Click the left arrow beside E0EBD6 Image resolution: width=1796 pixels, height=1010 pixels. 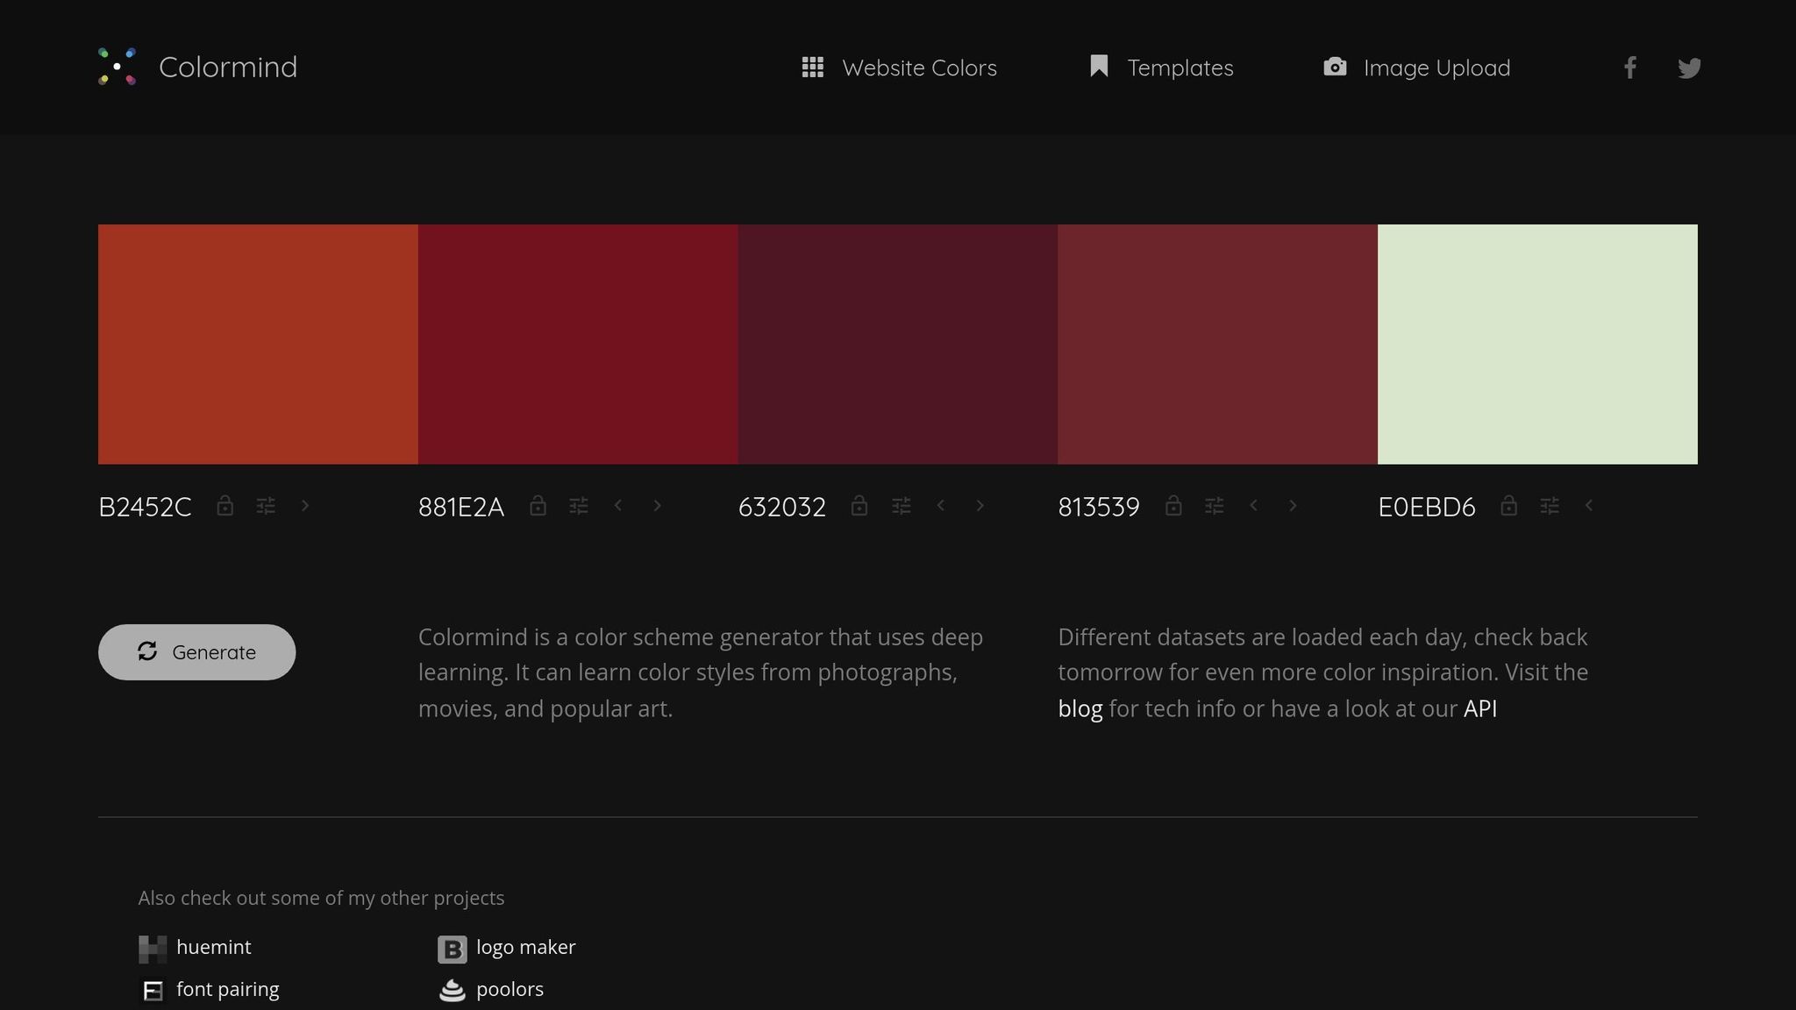[x=1587, y=507]
